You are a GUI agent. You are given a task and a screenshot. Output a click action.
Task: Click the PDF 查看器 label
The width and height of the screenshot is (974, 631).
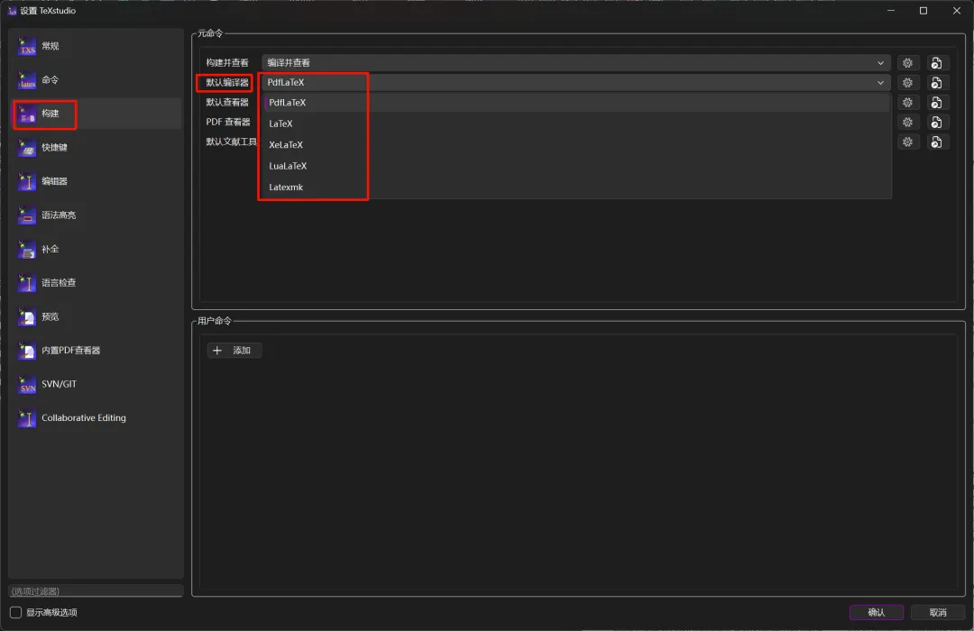228,123
